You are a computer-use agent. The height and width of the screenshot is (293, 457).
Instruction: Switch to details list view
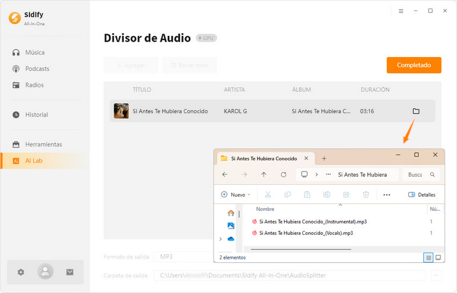pyautogui.click(x=428, y=258)
